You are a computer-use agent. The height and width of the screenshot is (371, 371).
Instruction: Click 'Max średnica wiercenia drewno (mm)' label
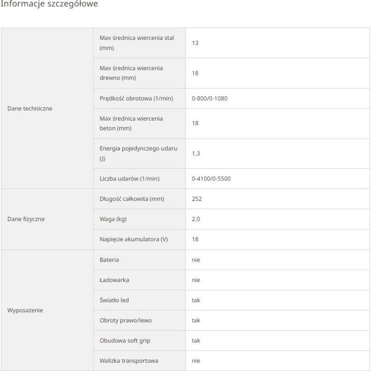click(x=131, y=73)
